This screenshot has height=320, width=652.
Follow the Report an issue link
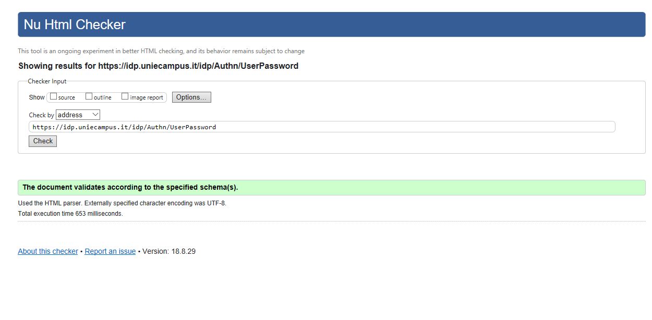110,251
